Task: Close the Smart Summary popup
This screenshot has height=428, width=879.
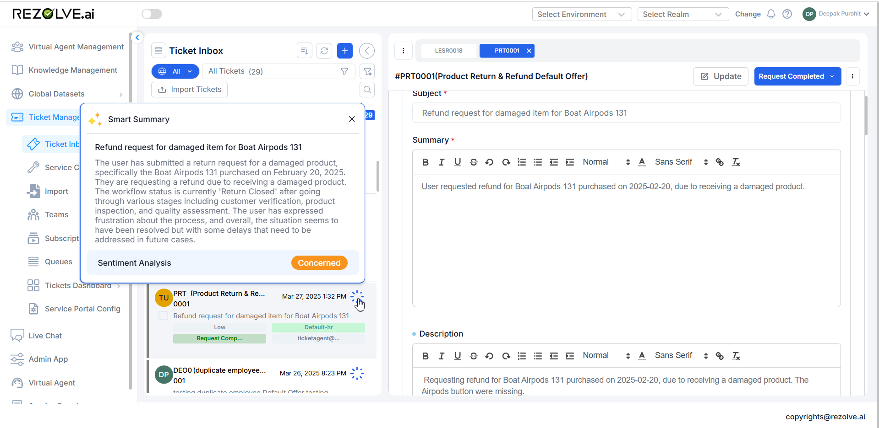Action: click(x=352, y=119)
